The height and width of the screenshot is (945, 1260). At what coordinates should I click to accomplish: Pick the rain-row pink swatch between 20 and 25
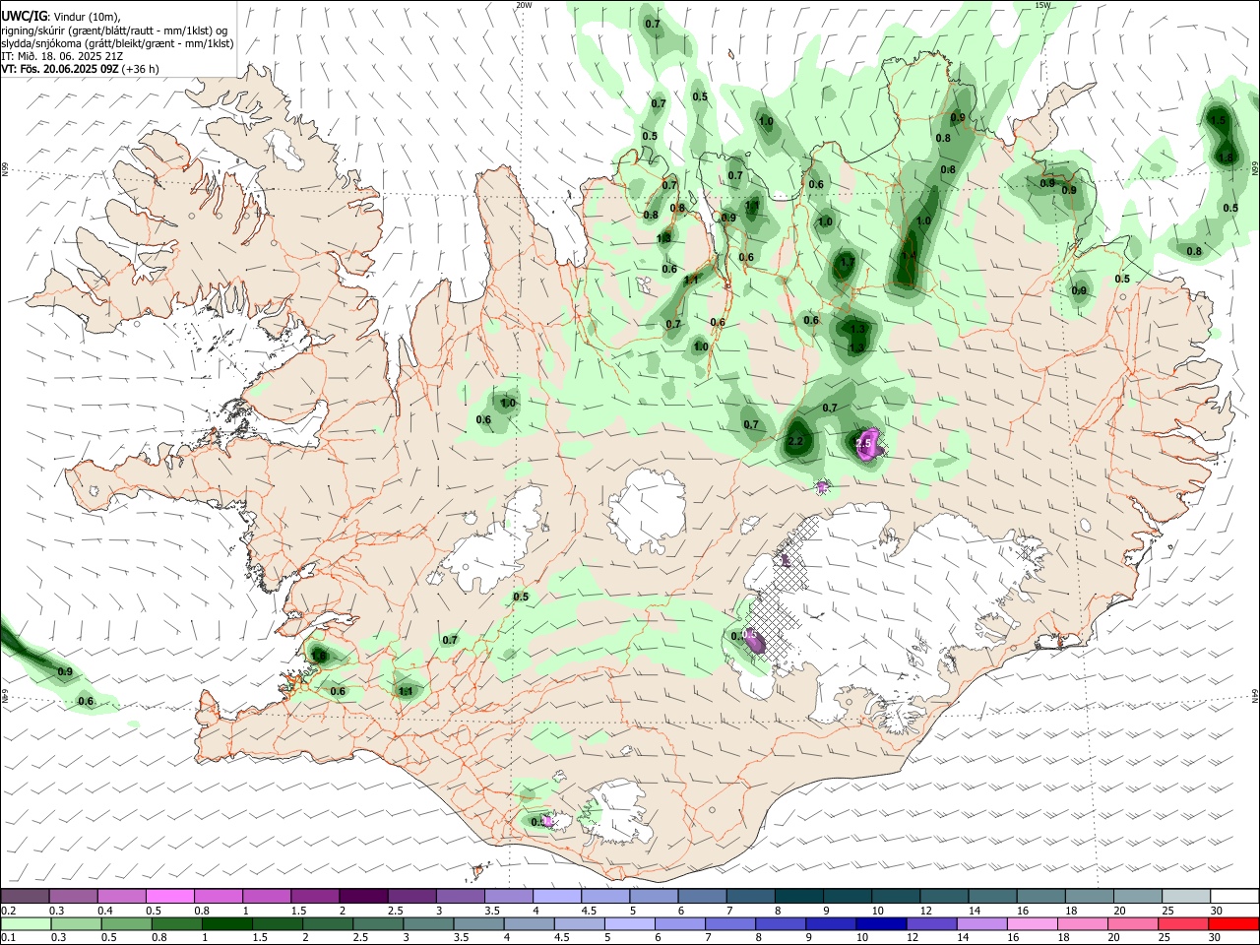pyautogui.click(x=1132, y=924)
